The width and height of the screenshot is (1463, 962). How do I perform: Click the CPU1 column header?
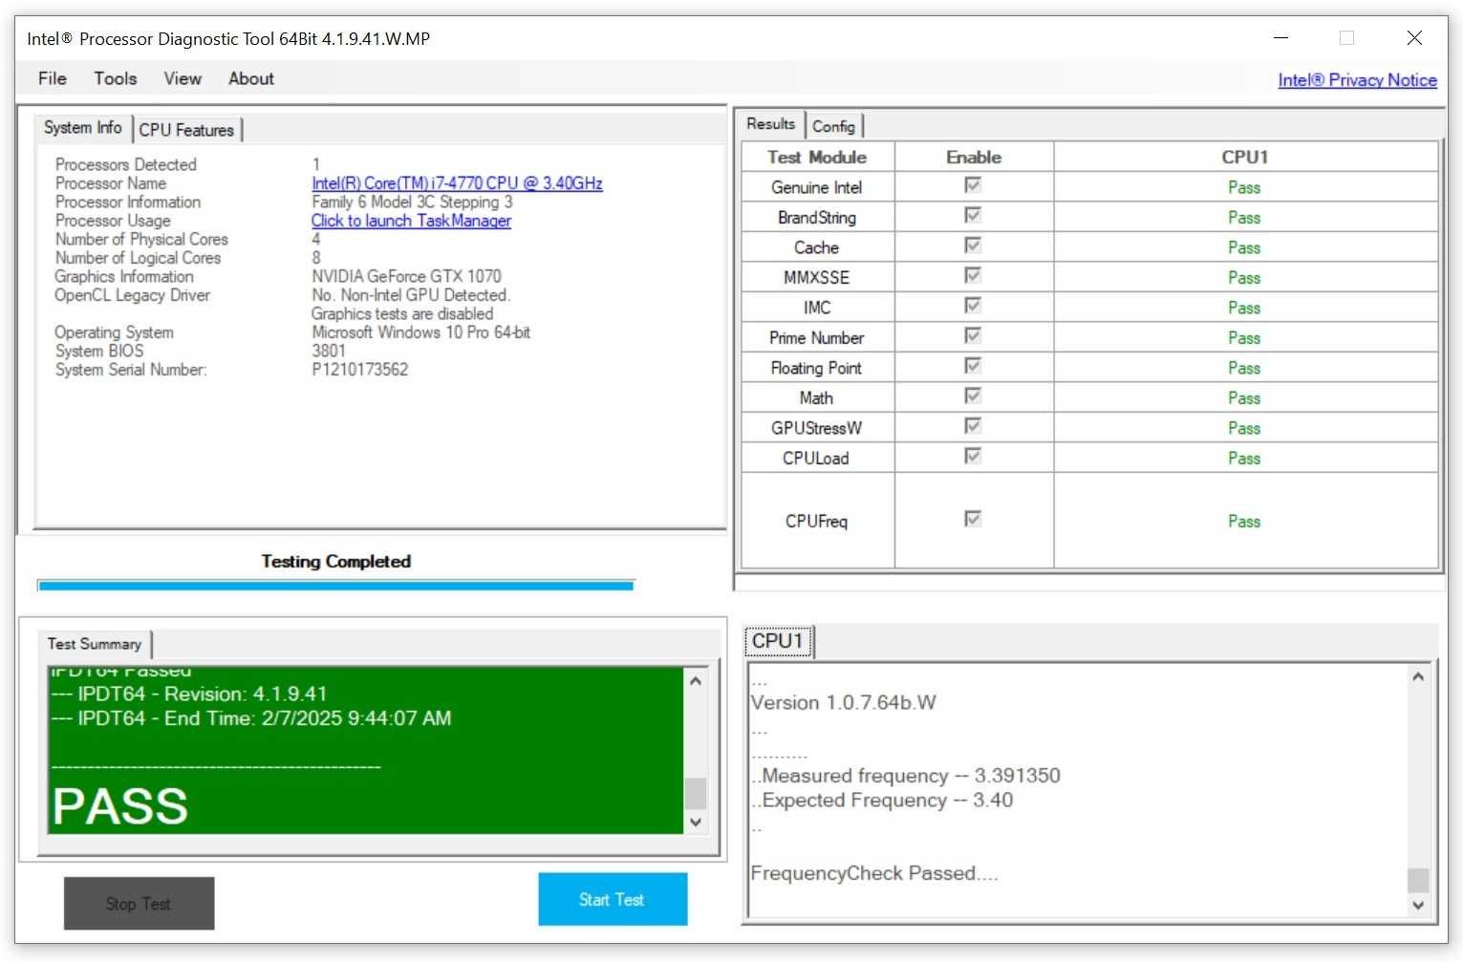[1245, 157]
